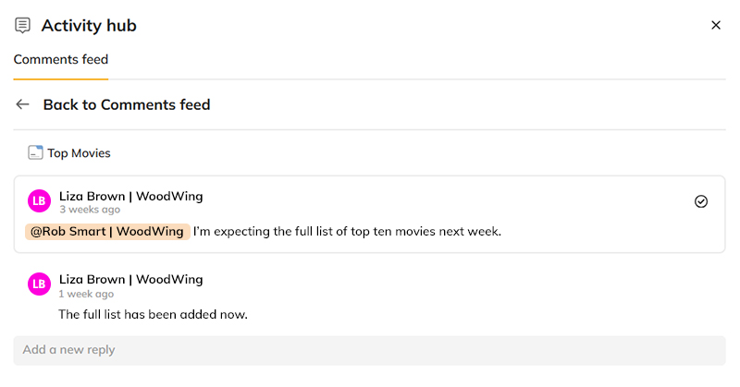
Task: Toggle the resolve comment checkmark
Action: (x=701, y=201)
